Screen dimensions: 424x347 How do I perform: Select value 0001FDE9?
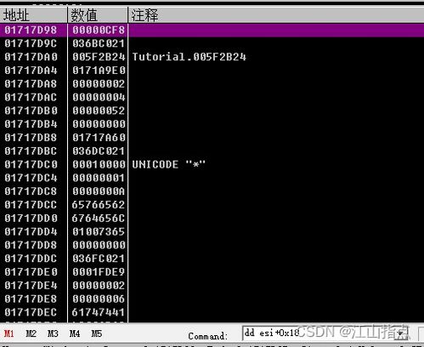[99, 272]
